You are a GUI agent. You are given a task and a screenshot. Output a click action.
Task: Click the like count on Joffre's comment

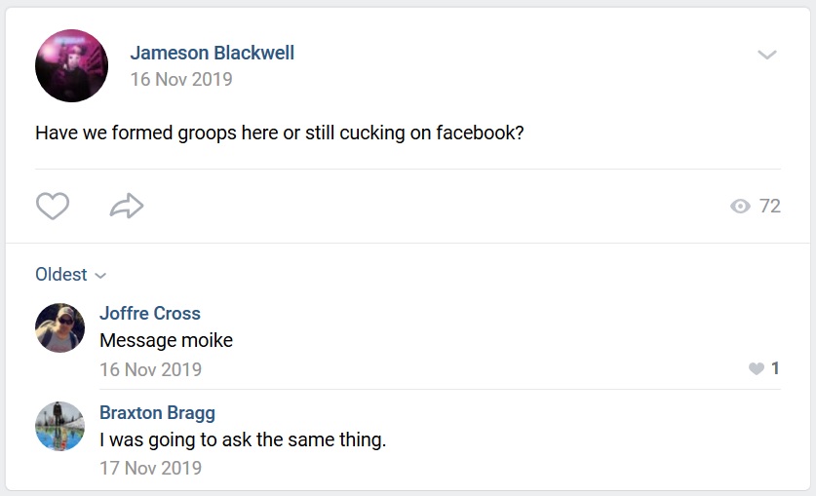pos(775,368)
